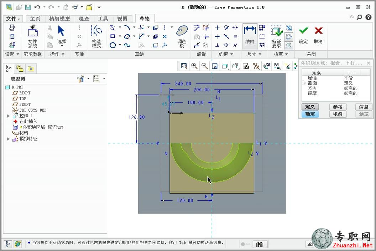Click the binoculars find icon in status bar
The height and width of the screenshot is (251, 376).
click(259, 244)
